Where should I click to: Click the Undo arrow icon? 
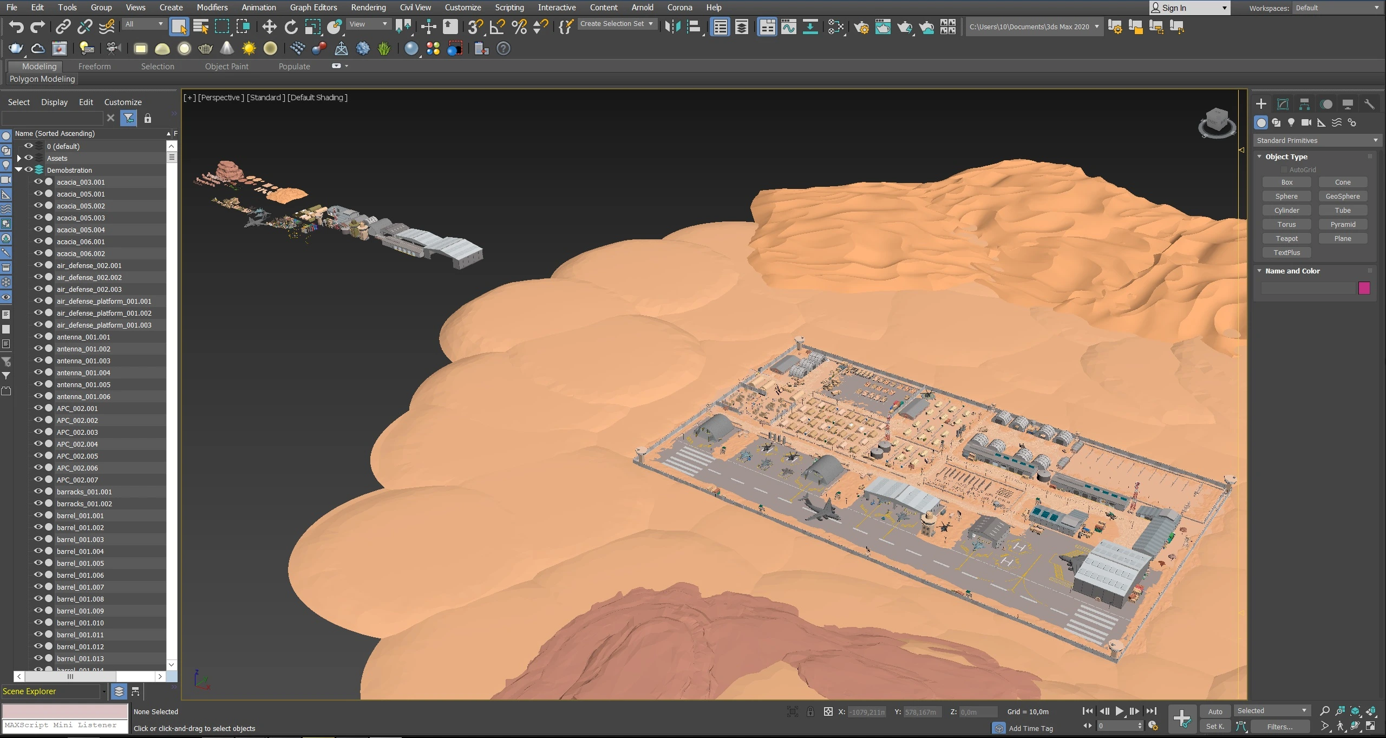point(16,27)
